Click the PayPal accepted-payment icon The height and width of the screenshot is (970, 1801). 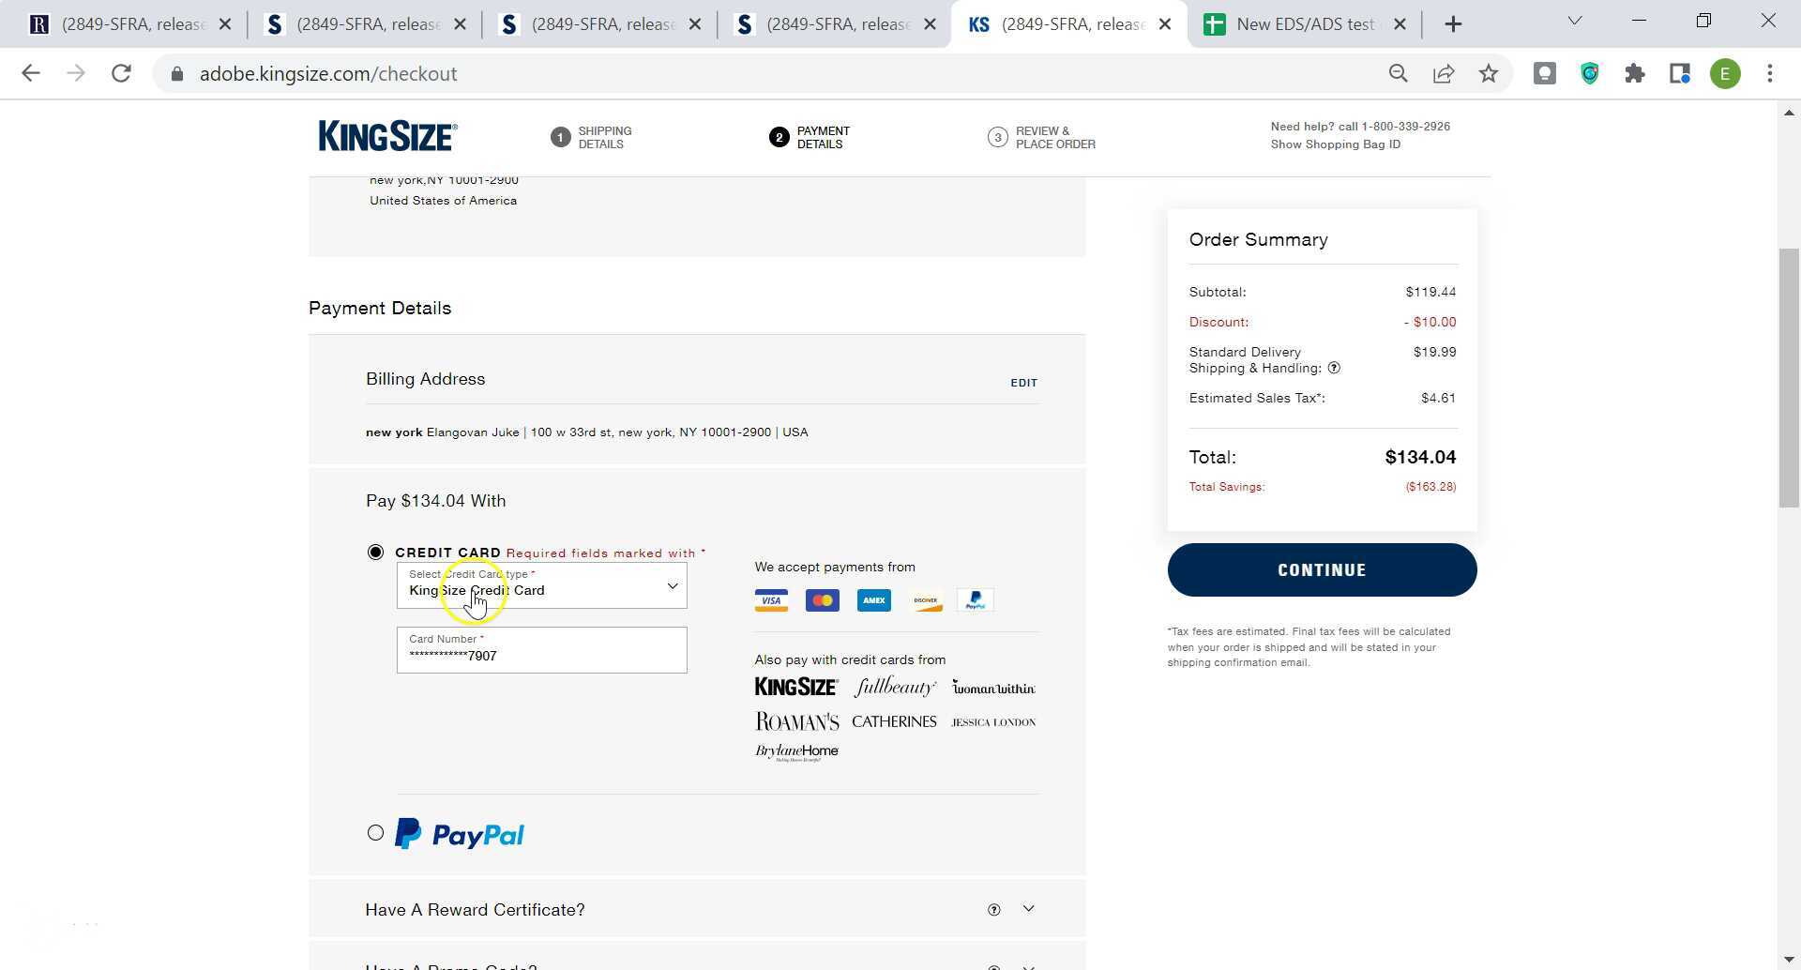tap(976, 600)
